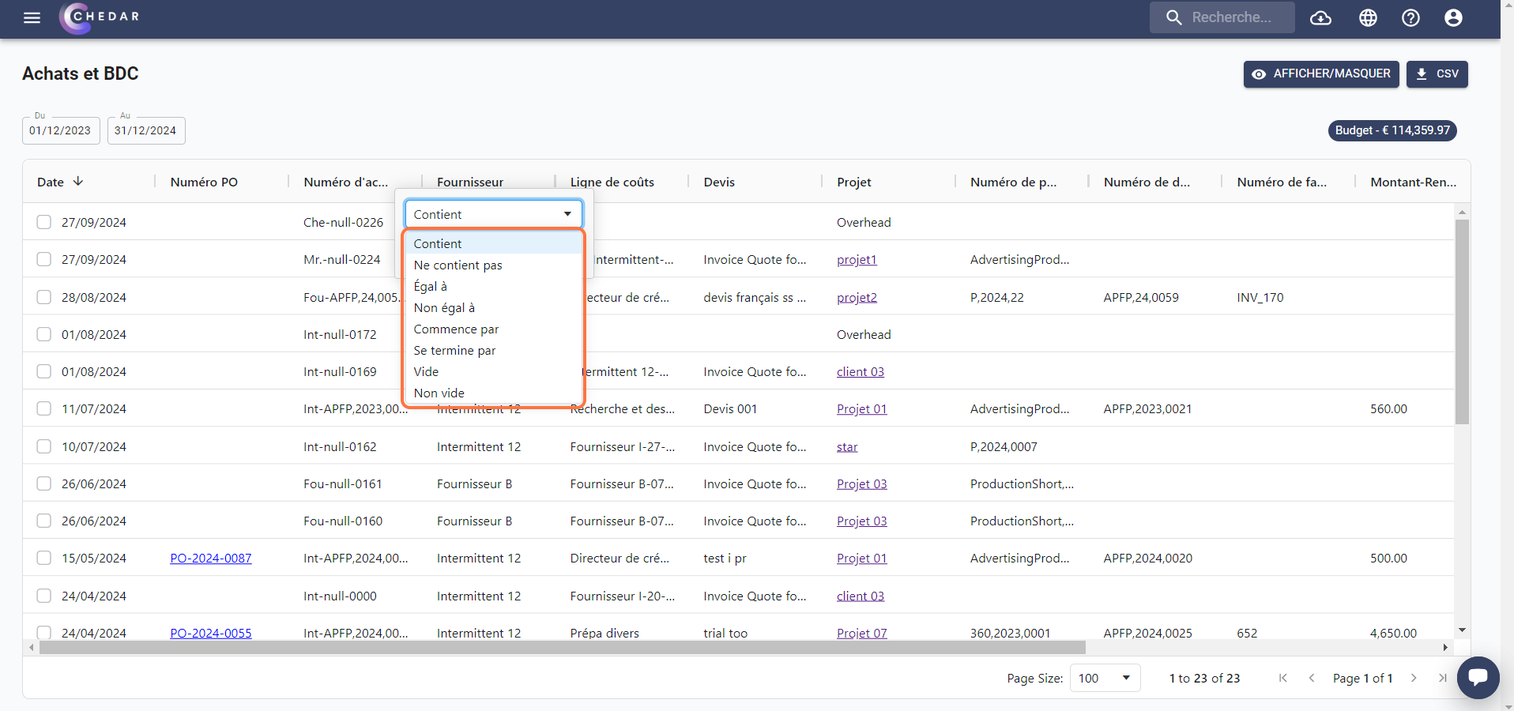Click the Chedar logo
Screen dimensions: 1514x711
coord(100,17)
